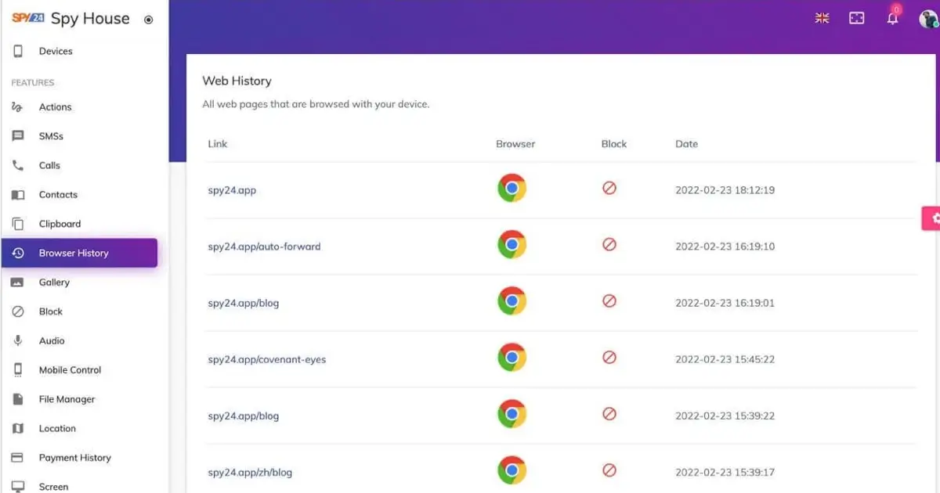The height and width of the screenshot is (493, 940).
Task: Select date 2022-02-23 18:12:19
Action: coord(725,190)
